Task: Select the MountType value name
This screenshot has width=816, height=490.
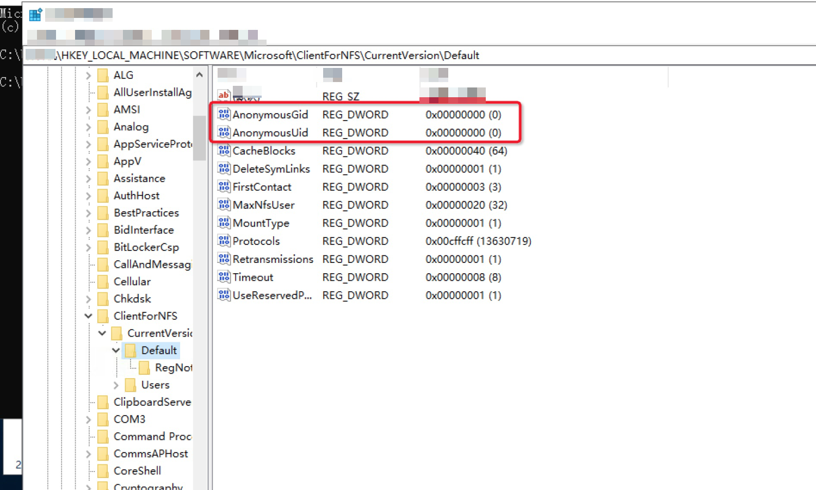Action: (261, 223)
